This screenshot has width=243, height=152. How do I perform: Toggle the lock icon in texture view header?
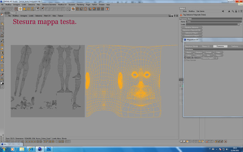tap(172, 16)
